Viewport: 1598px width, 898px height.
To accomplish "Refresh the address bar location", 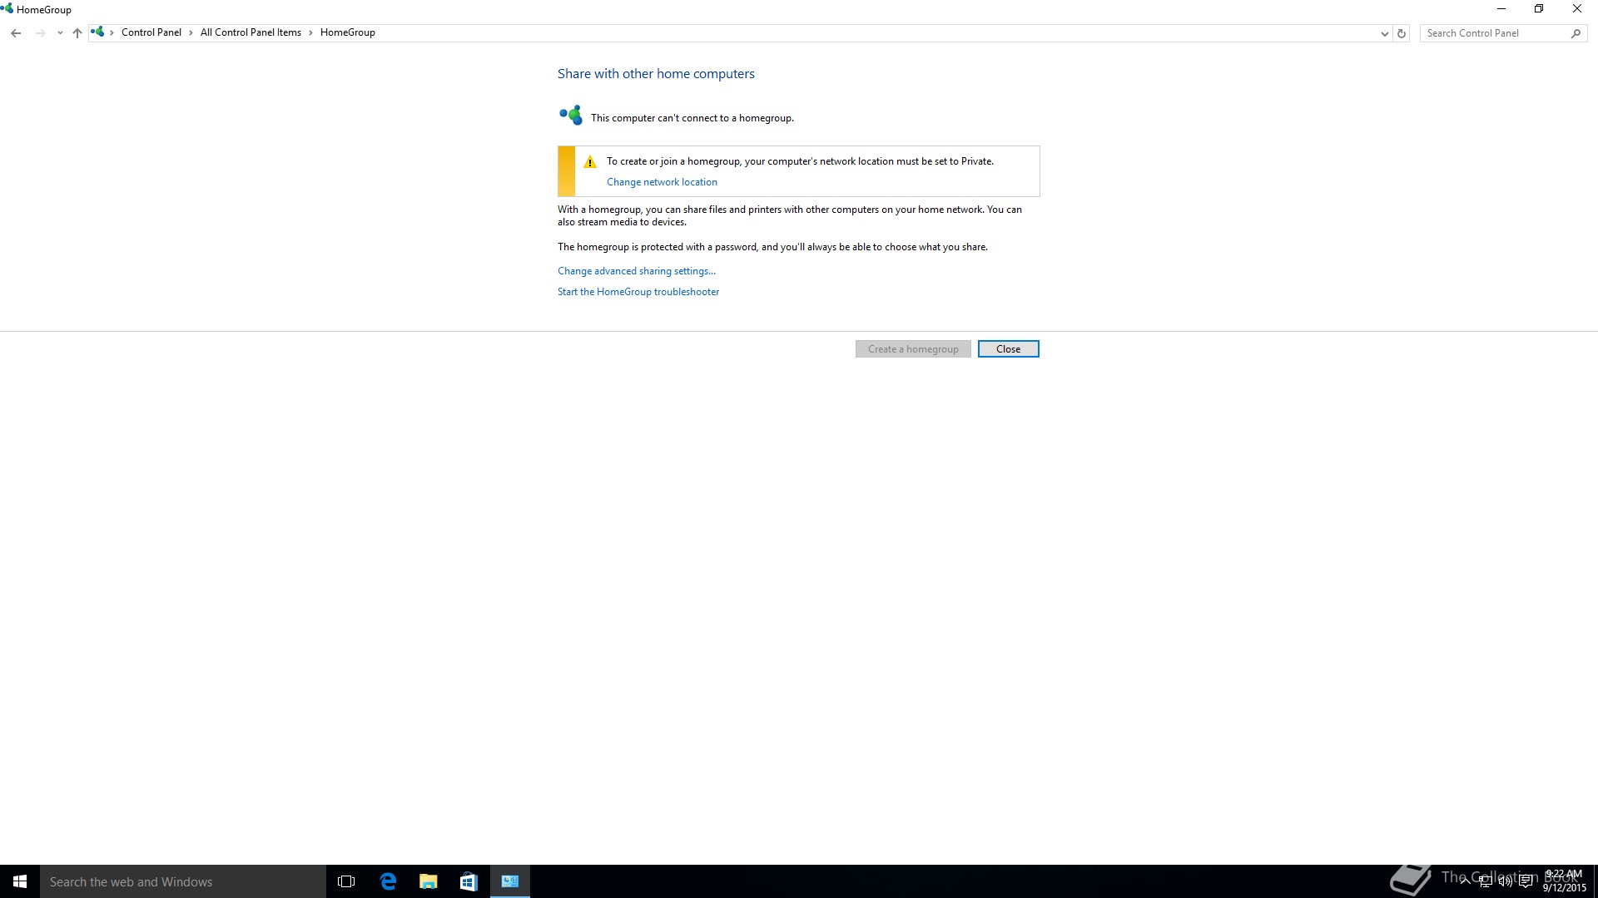I will 1402,33.
